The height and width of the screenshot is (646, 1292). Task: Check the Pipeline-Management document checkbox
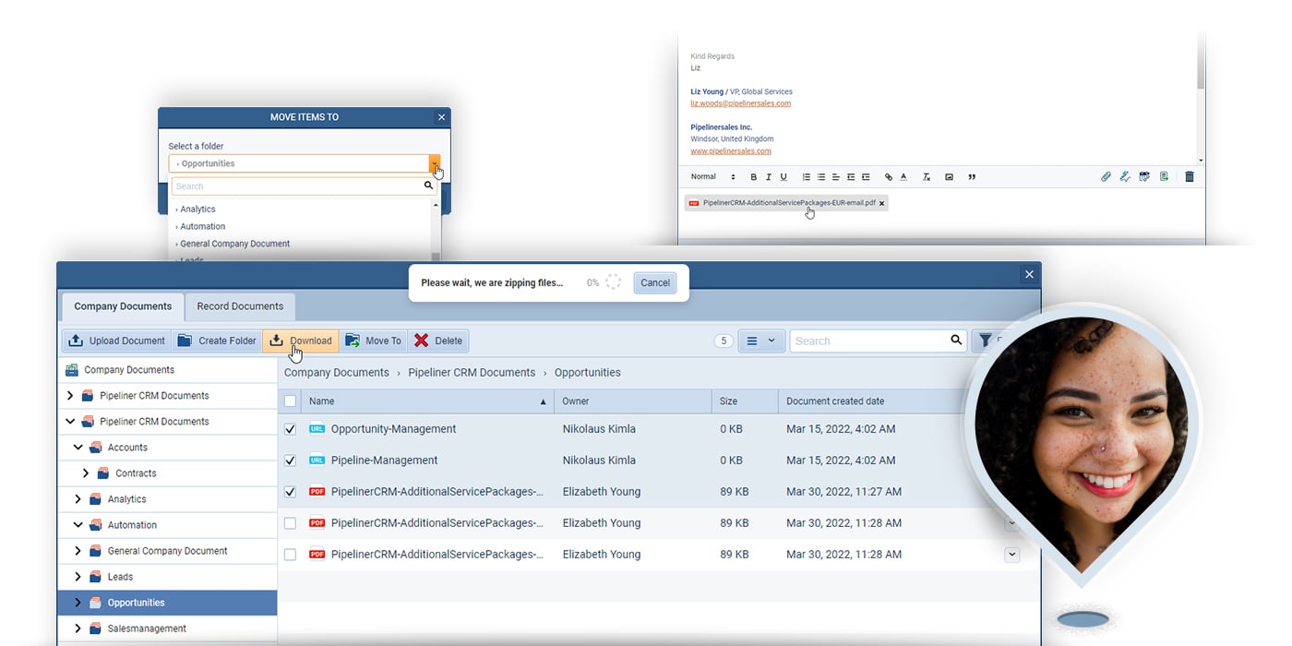[290, 461]
